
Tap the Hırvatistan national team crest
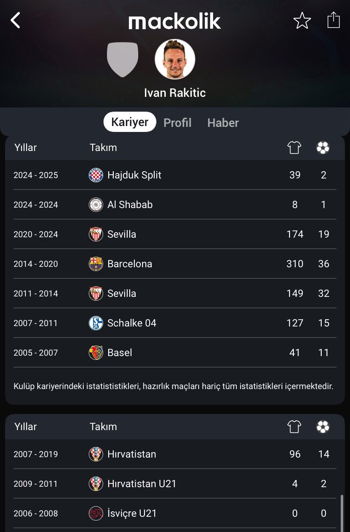[x=96, y=454]
